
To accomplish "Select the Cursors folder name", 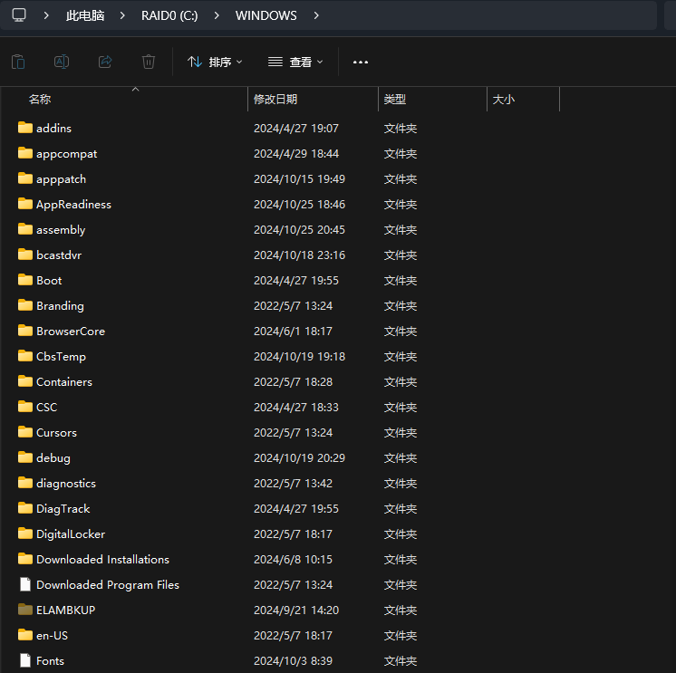I will click(56, 433).
